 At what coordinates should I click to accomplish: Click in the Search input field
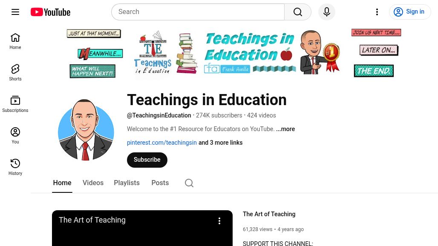point(198,12)
